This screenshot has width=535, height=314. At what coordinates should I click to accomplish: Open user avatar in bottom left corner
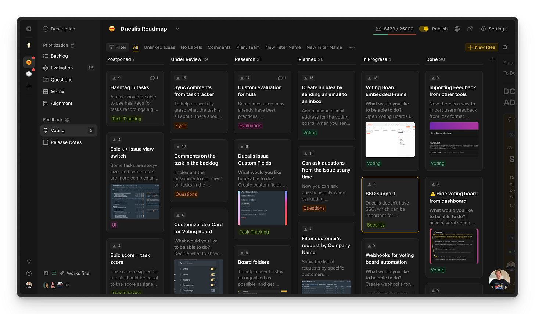pos(29,285)
